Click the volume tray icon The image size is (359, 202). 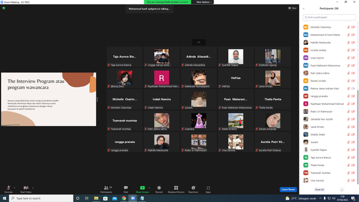tap(334, 198)
